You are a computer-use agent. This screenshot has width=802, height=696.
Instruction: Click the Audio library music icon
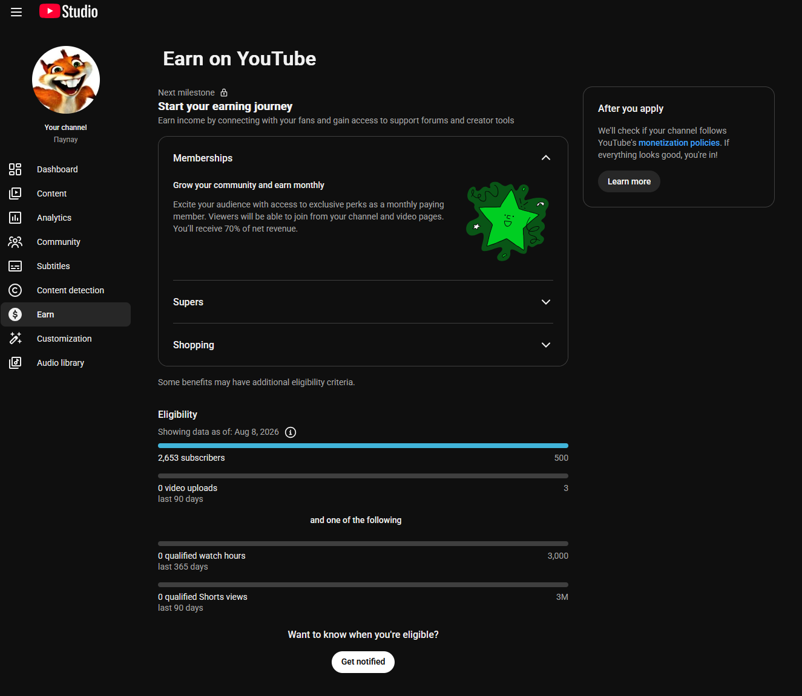pyautogui.click(x=15, y=363)
